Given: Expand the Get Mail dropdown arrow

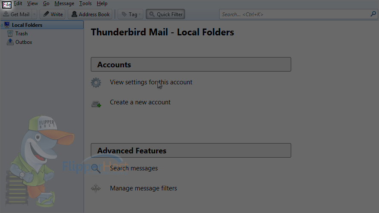Looking at the screenshot, I should pyautogui.click(x=35, y=14).
